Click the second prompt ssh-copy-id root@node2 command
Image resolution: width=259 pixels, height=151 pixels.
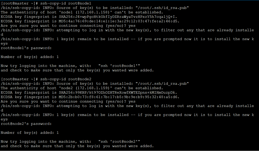point(66,79)
